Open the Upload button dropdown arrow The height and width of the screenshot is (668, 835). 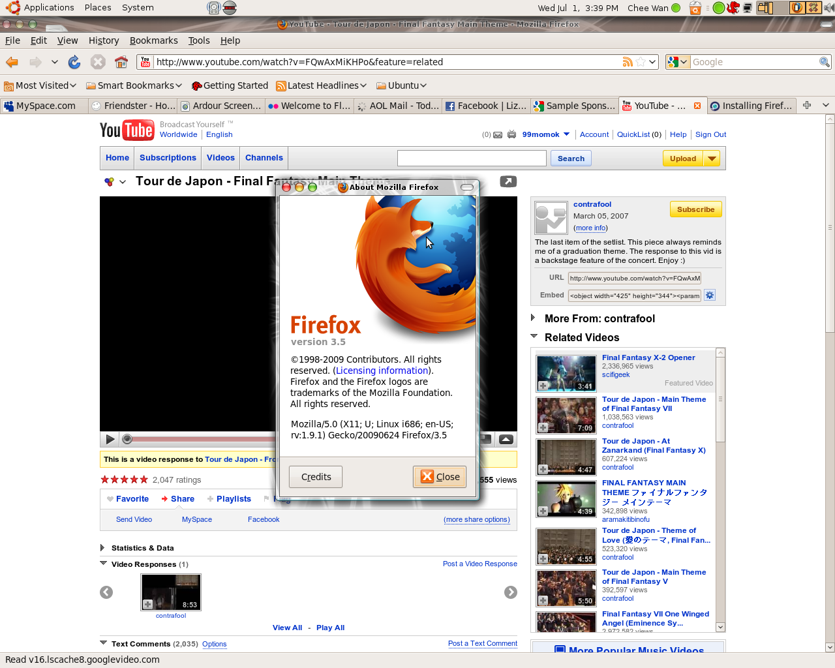click(x=712, y=159)
